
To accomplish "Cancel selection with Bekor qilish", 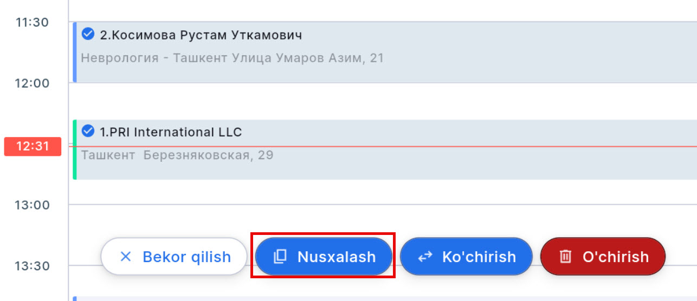I will point(174,257).
